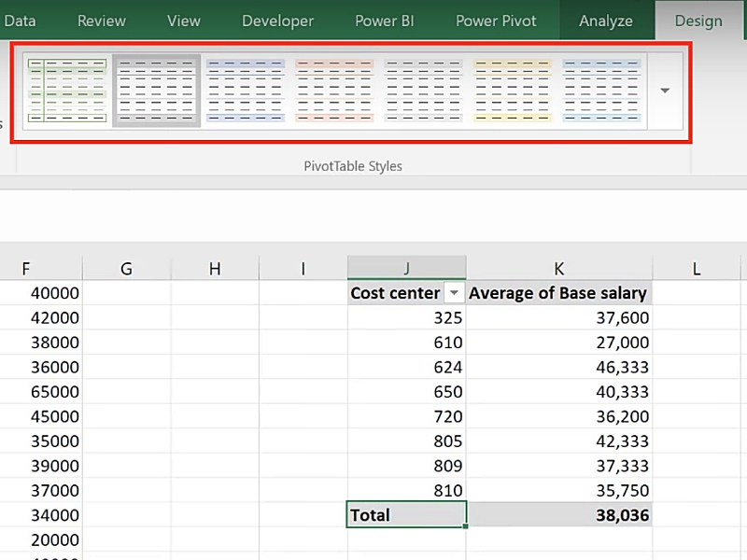The width and height of the screenshot is (747, 560).
Task: Open the Developer tab
Action: coord(277,21)
